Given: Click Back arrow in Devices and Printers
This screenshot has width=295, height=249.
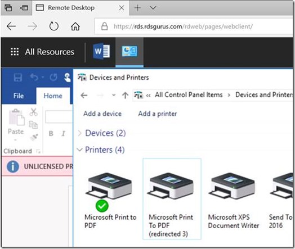Looking at the screenshot, I should click(84, 96).
